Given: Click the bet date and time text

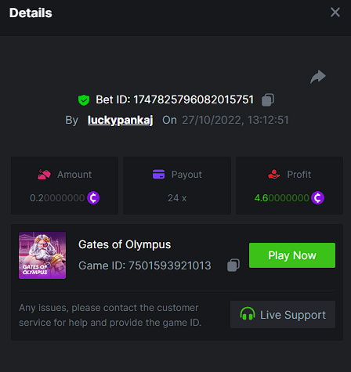Looking at the screenshot, I should (235, 120).
